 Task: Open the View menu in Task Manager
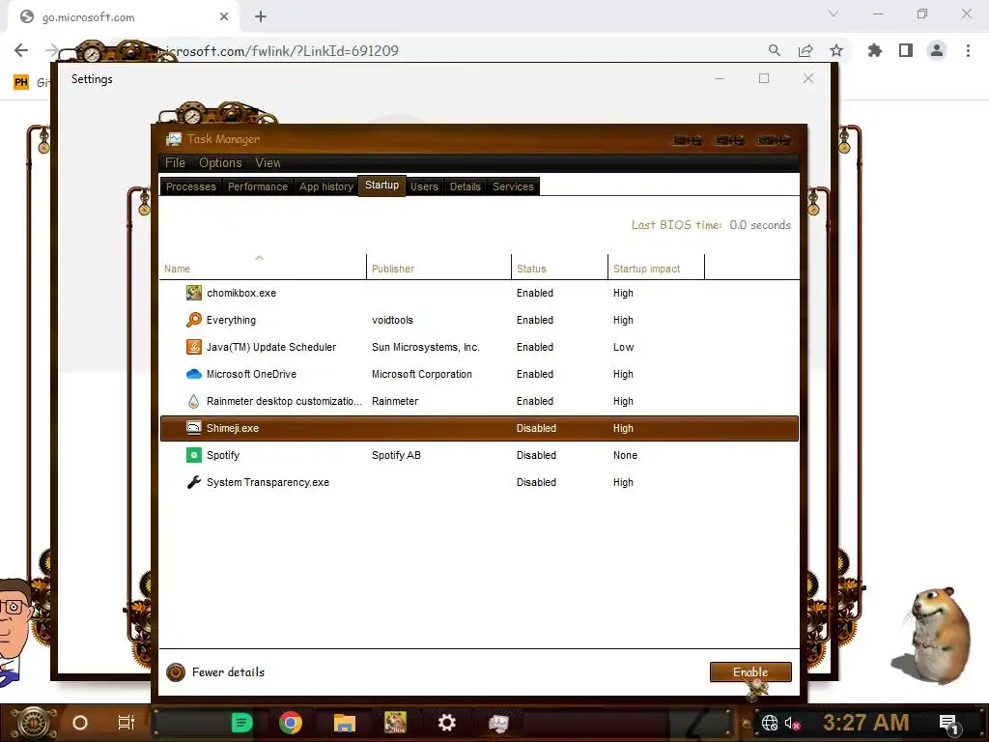268,162
